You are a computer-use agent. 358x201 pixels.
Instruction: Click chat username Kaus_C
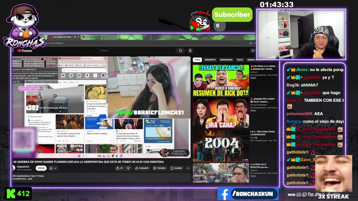point(295,100)
